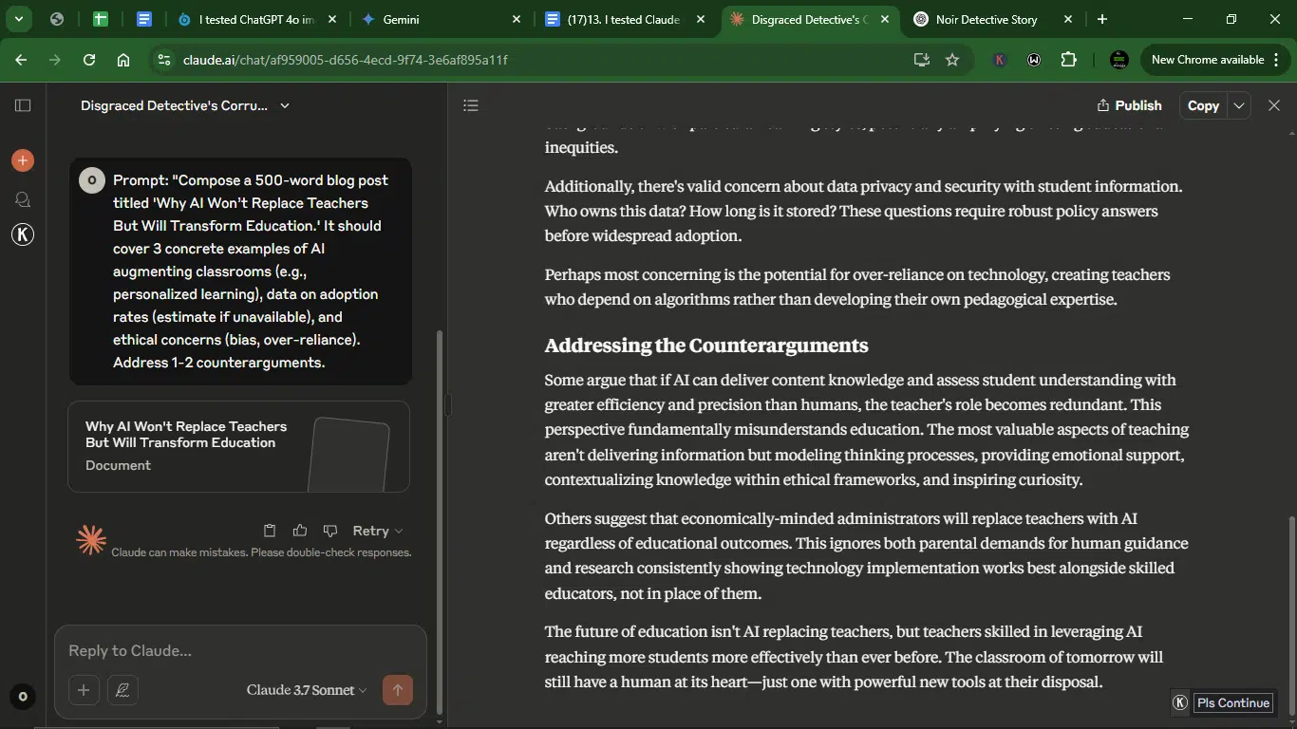Click the Reply to Claude input field
The width and height of the screenshot is (1297, 729).
pos(240,650)
